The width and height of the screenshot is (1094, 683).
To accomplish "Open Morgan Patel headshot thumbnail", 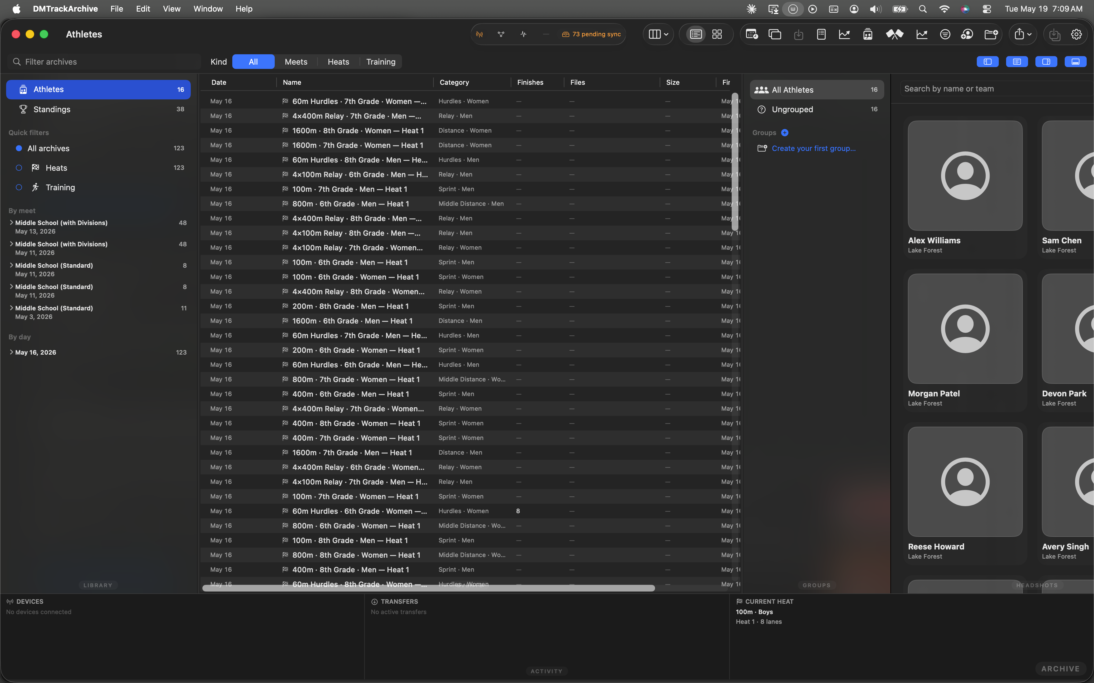I will (965, 329).
